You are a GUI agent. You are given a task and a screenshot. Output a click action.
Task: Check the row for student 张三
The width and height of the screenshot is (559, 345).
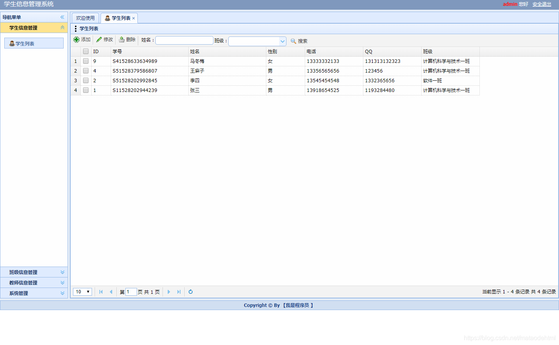pyautogui.click(x=86, y=90)
